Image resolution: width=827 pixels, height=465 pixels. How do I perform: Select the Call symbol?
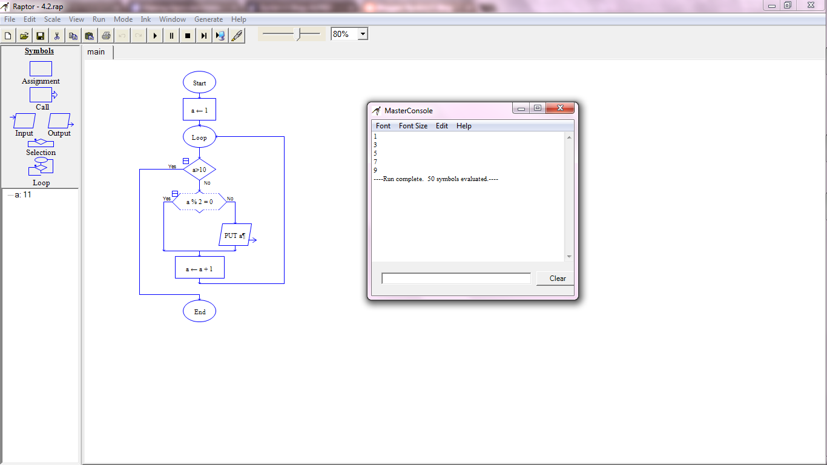click(43, 94)
